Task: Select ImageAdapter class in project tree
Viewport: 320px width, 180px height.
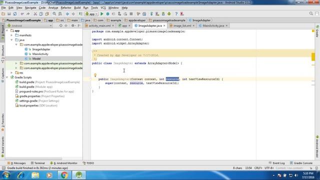Action: pyautogui.click(x=41, y=49)
